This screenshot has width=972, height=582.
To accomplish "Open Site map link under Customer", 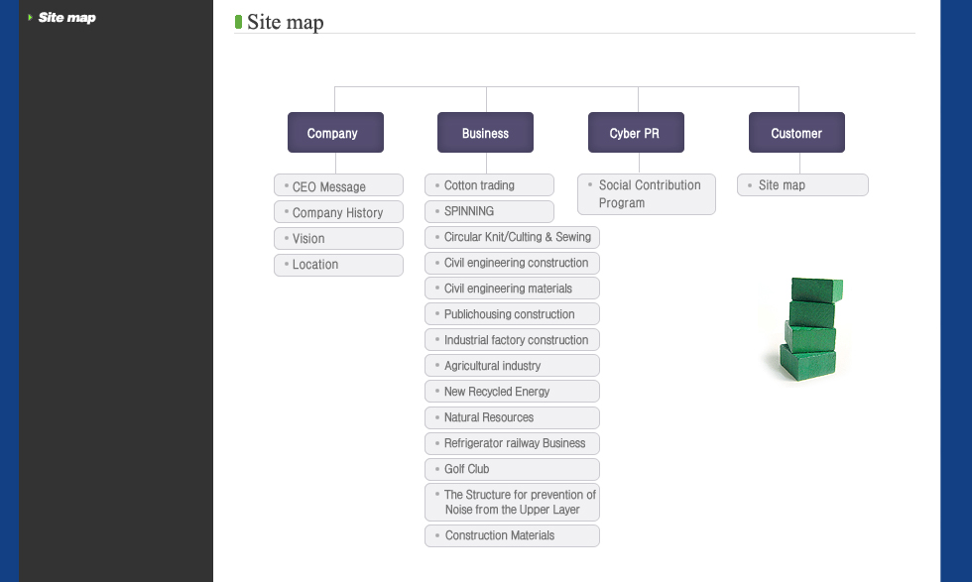I will pos(802,185).
